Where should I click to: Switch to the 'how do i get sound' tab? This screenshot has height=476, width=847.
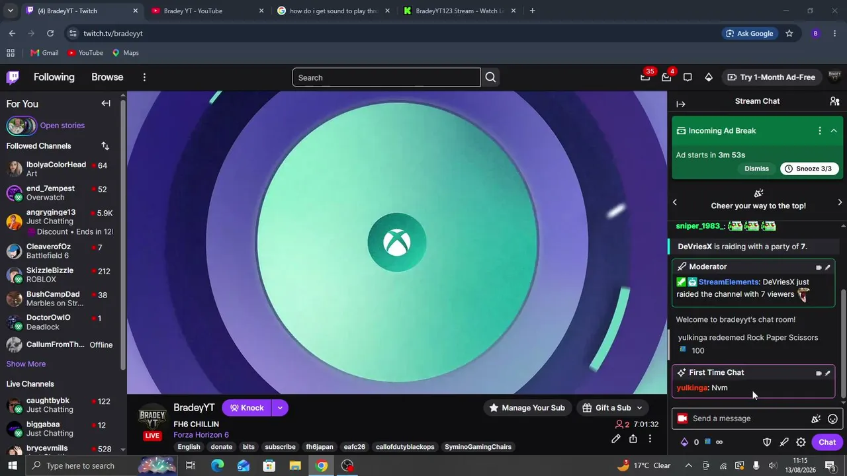coord(334,11)
